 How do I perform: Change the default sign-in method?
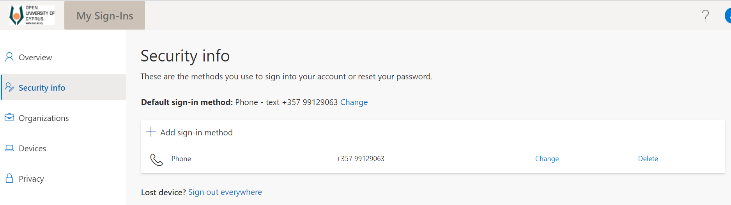coord(354,102)
